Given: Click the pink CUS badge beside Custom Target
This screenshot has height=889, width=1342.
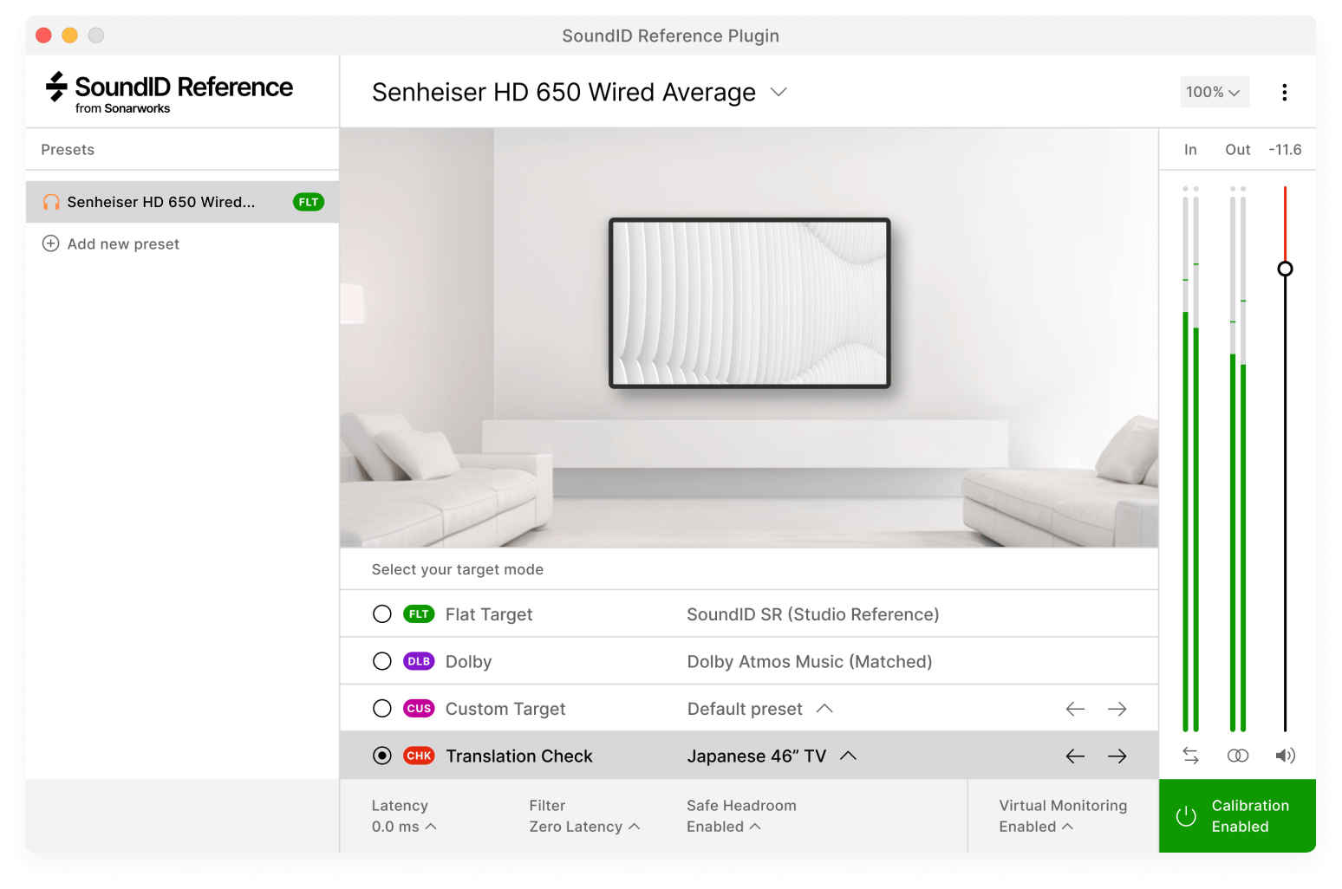Looking at the screenshot, I should point(419,708).
